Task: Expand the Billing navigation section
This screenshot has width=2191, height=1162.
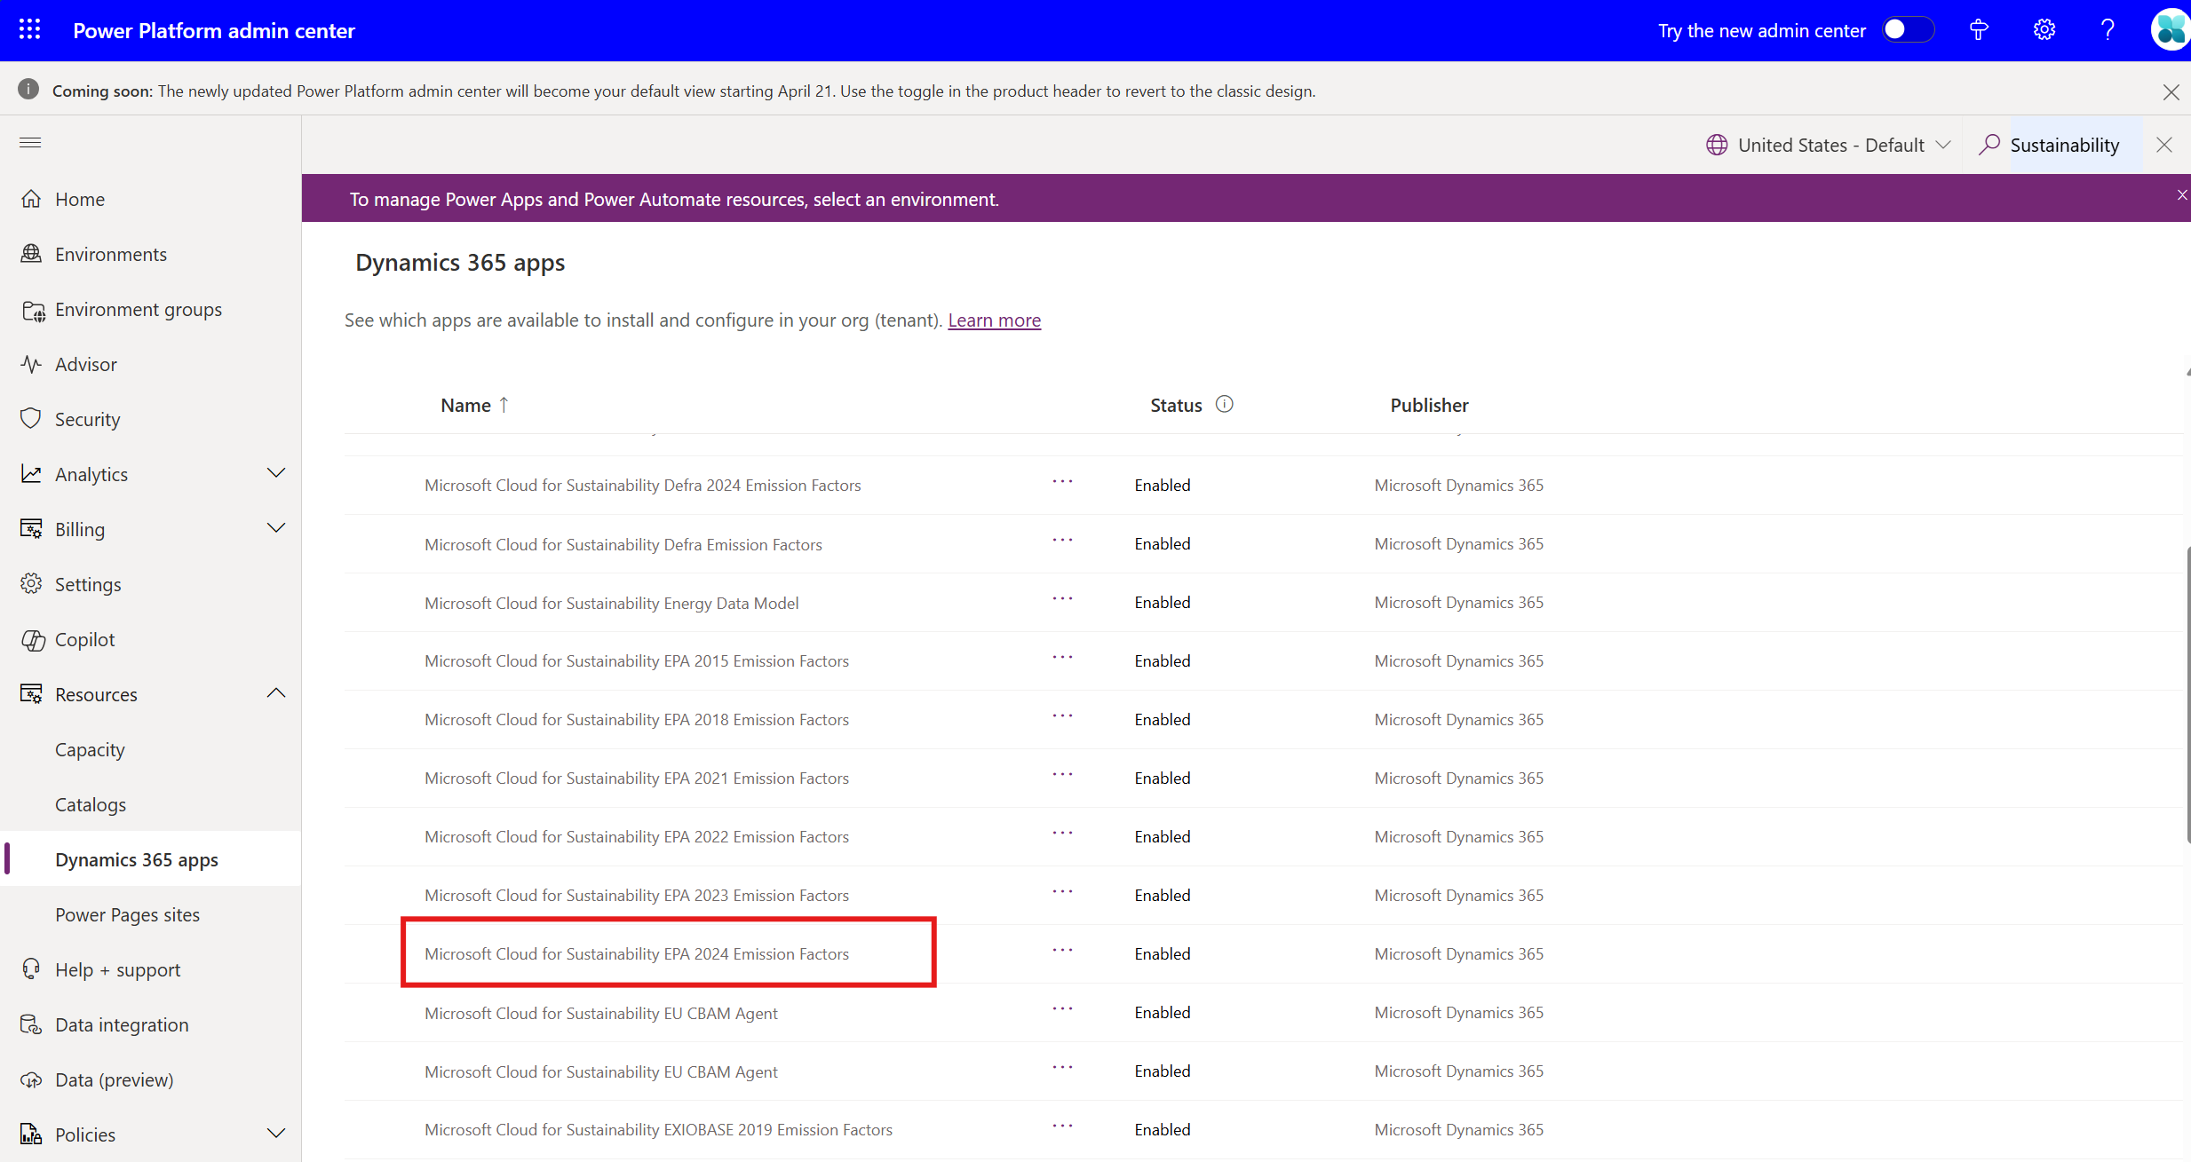Action: 276,529
